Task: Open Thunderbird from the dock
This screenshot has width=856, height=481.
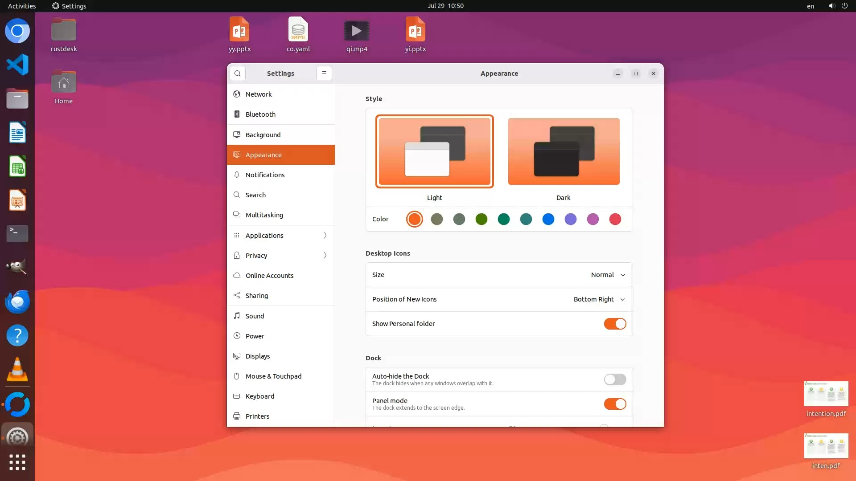Action: [x=17, y=302]
